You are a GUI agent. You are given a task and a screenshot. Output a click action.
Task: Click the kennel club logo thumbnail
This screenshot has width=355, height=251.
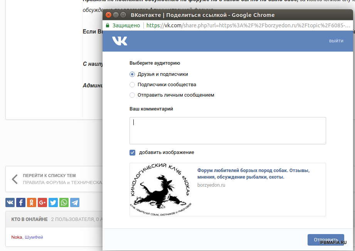point(161,189)
